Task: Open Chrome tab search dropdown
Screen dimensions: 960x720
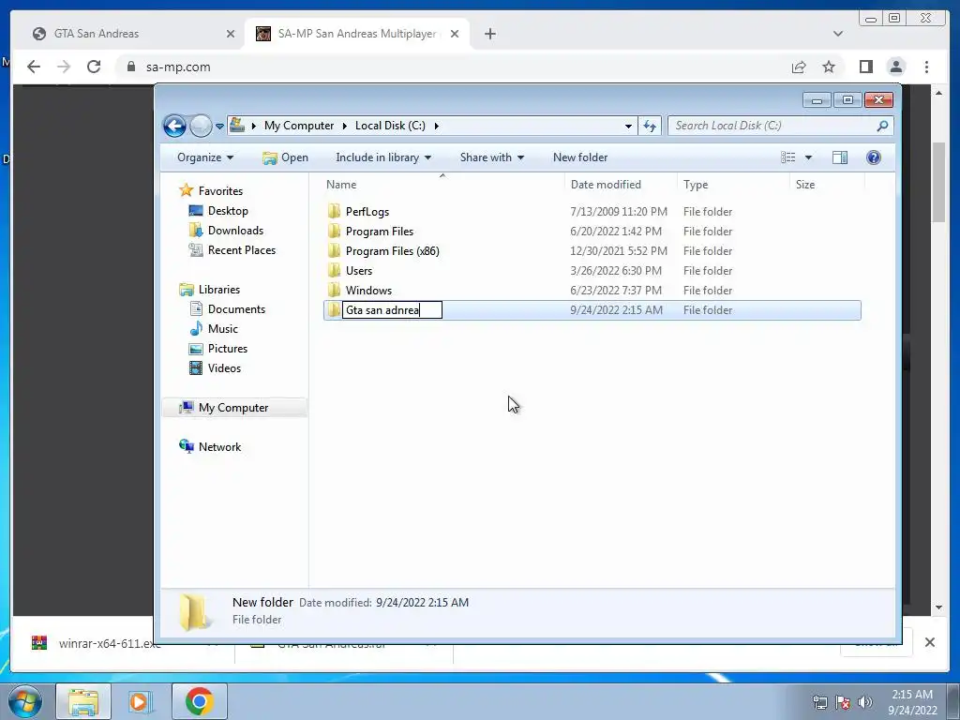Action: [x=838, y=34]
